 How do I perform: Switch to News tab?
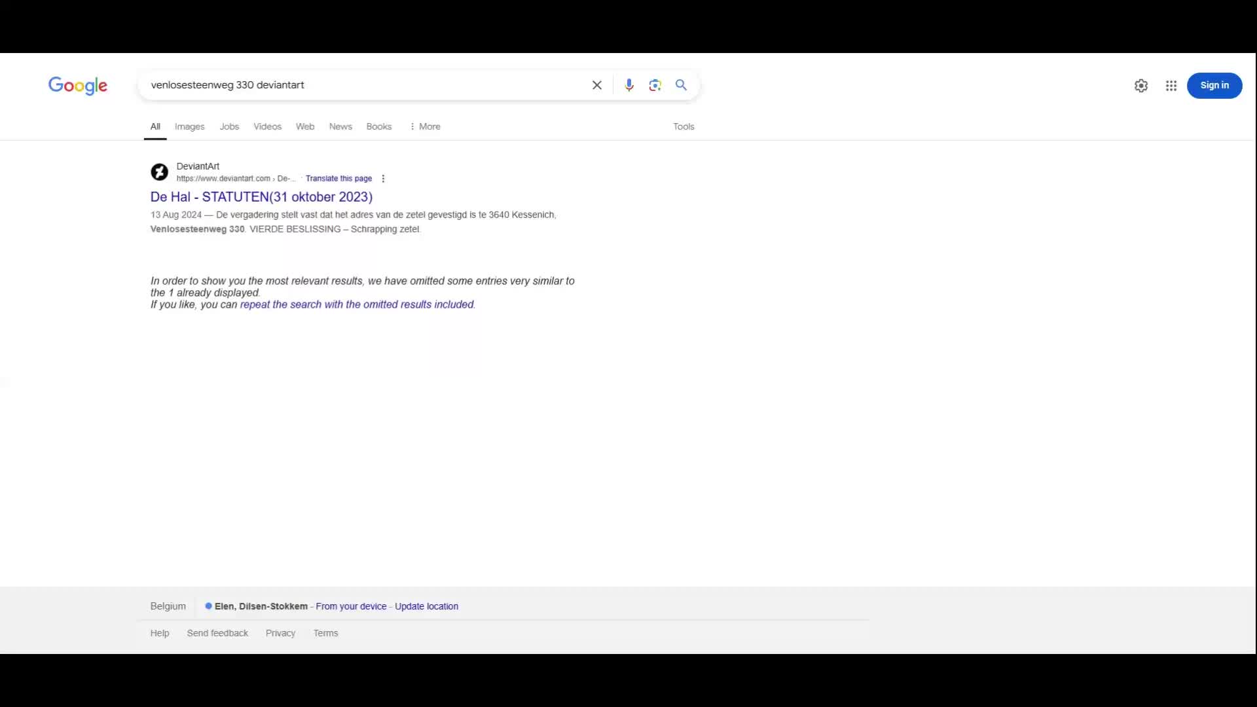click(340, 126)
